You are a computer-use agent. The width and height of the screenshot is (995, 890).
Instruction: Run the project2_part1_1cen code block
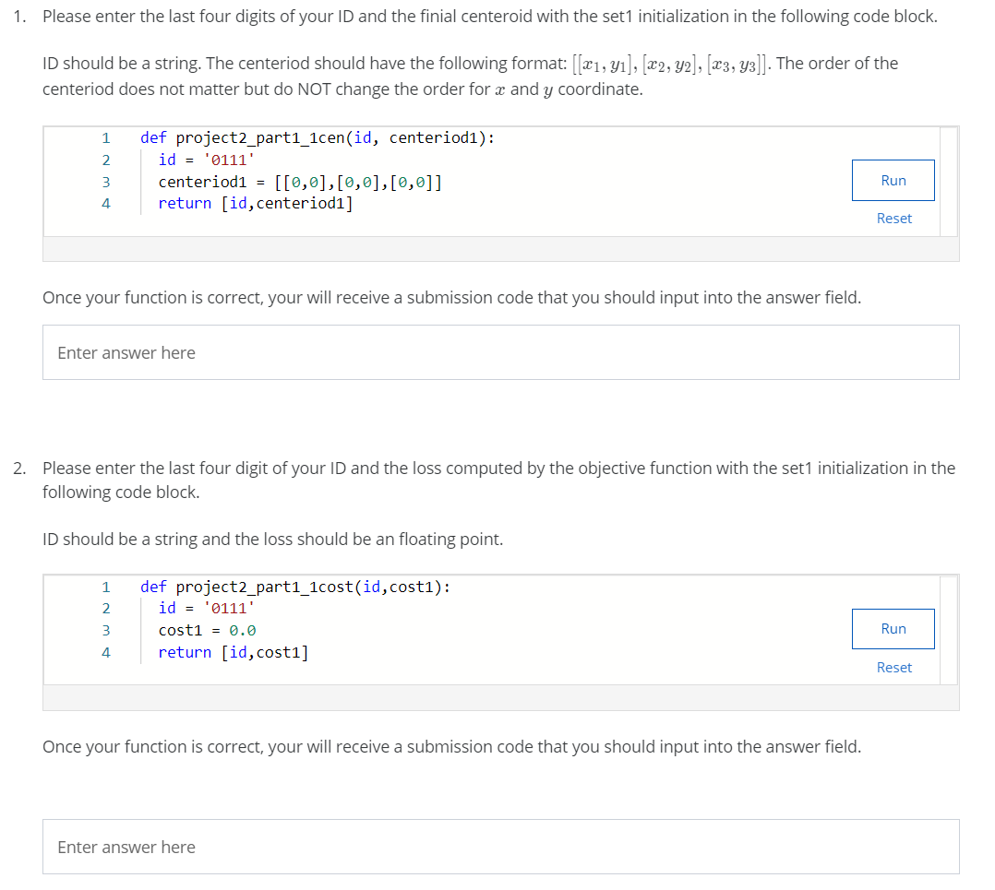[893, 181]
